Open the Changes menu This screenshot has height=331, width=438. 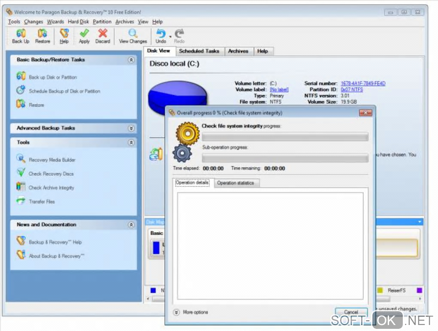click(33, 21)
